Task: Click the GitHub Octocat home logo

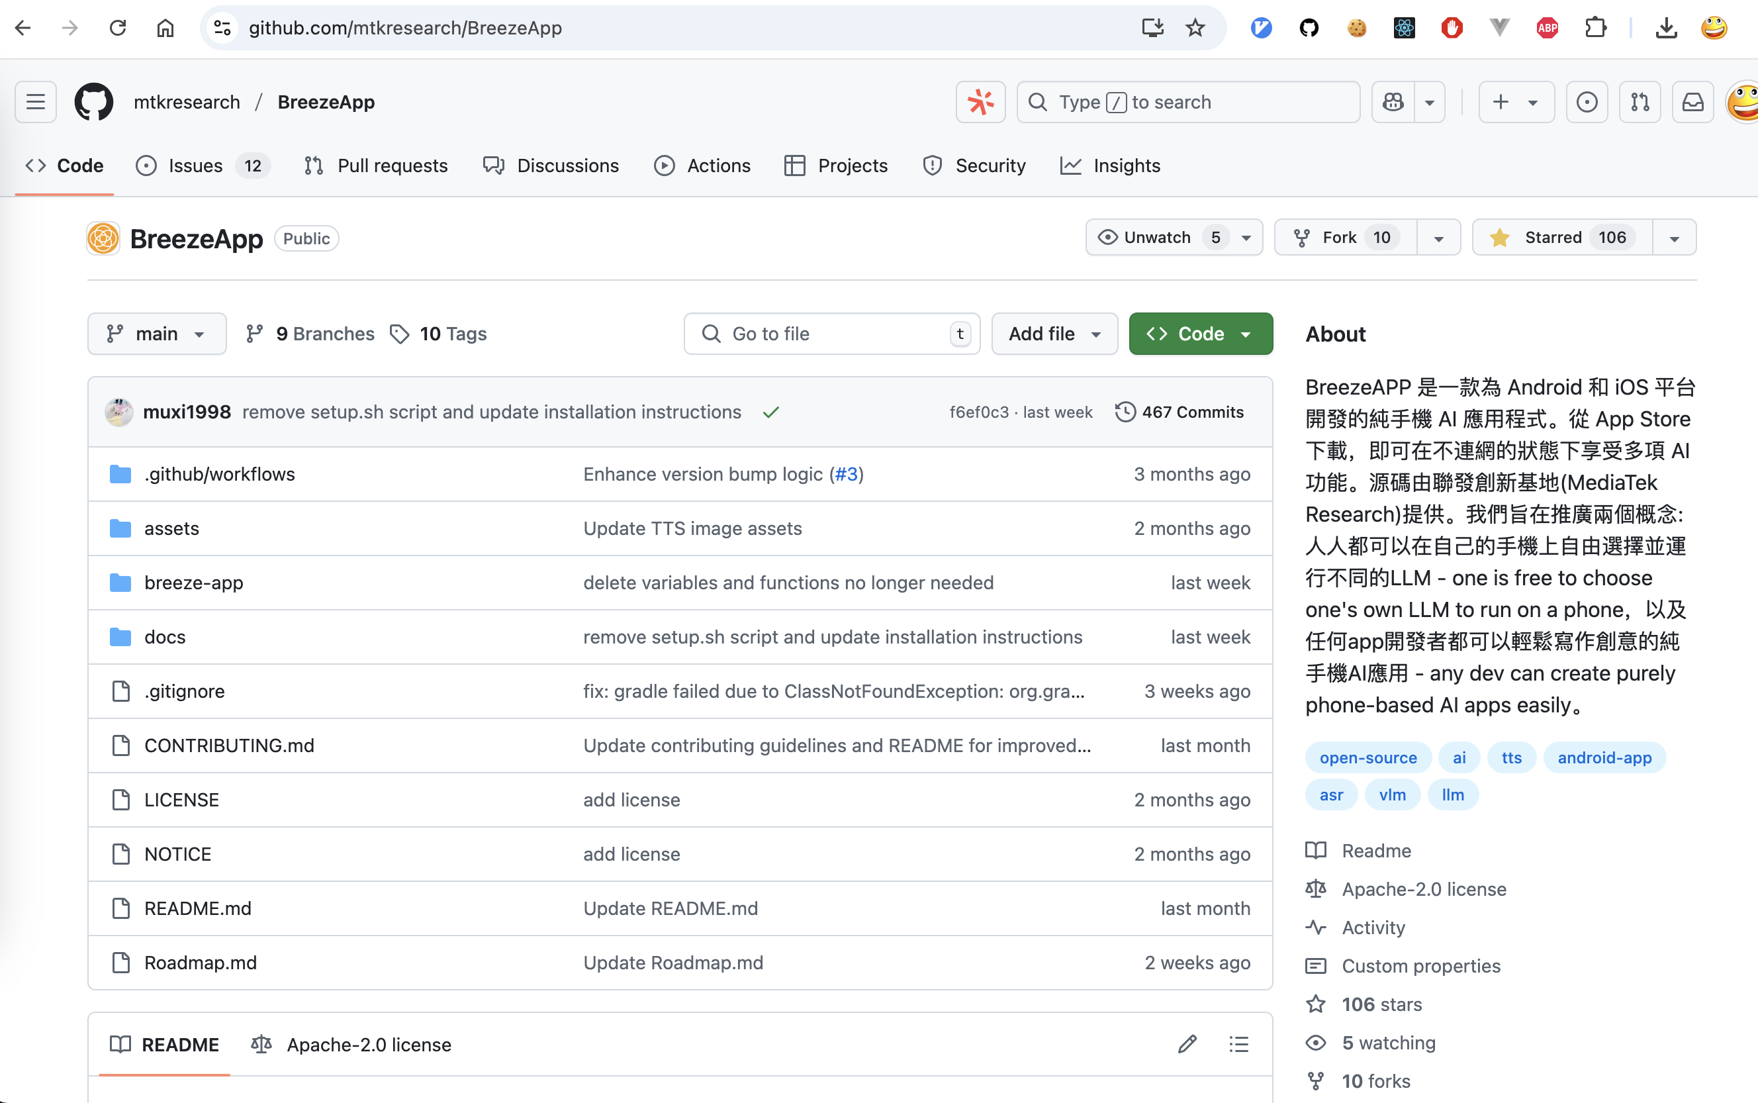Action: [x=94, y=102]
